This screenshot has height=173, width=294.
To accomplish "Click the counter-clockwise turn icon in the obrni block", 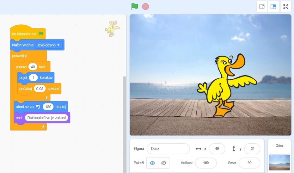I will click(x=38, y=107).
